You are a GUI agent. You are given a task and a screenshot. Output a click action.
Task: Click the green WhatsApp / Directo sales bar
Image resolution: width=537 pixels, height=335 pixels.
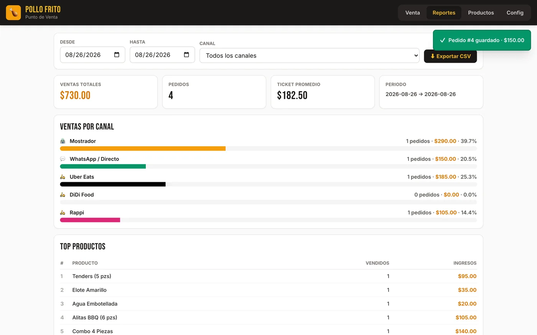tap(103, 167)
